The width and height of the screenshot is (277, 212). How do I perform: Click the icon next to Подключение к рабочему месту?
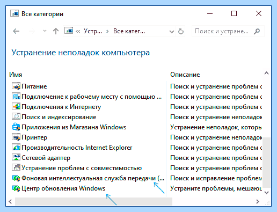(16, 97)
